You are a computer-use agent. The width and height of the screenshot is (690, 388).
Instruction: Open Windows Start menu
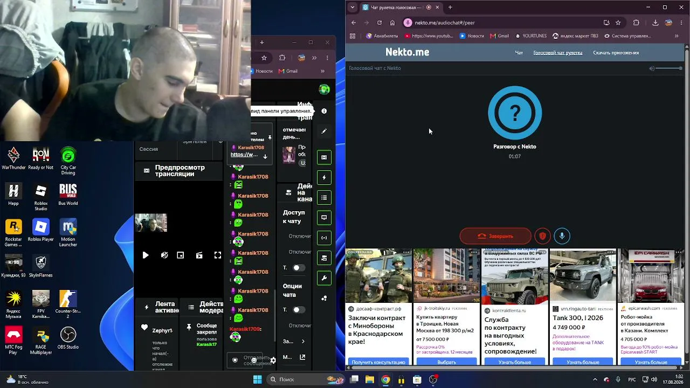pyautogui.click(x=257, y=380)
